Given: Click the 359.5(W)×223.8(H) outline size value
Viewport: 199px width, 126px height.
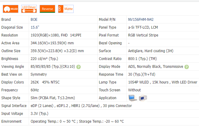Looking at the screenshot, I should pyautogui.click(x=57, y=51).
